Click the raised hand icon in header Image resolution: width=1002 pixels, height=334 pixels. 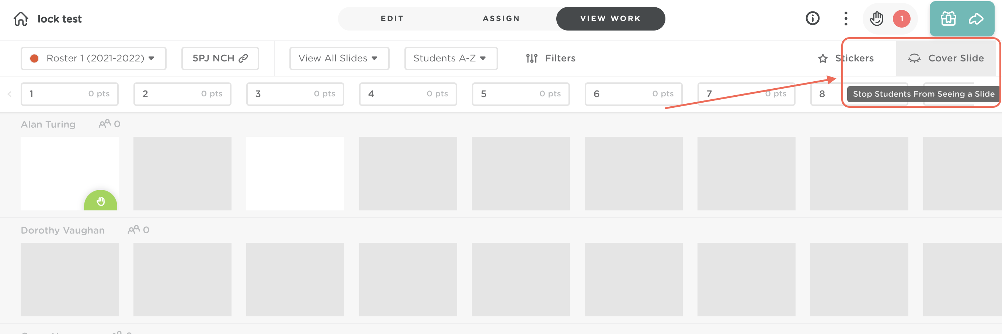pyautogui.click(x=876, y=18)
